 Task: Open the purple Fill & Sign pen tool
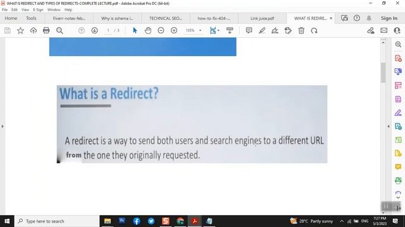pos(398,113)
